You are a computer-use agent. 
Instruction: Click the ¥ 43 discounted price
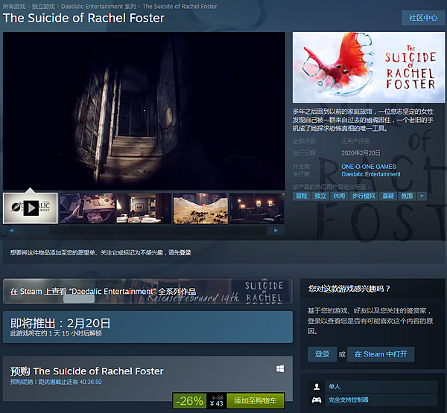217,403
